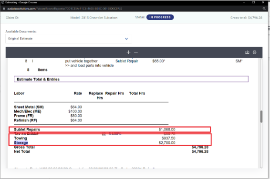The height and width of the screenshot is (179, 270).
Task: Click the $1,068.00 sublet repairs amount
Action: coord(167,129)
